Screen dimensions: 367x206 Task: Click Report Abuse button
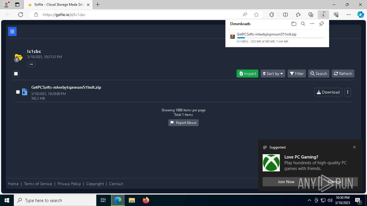coord(183,123)
